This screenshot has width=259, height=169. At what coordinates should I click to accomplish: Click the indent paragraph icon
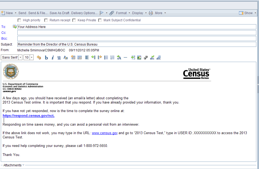coord(93,57)
